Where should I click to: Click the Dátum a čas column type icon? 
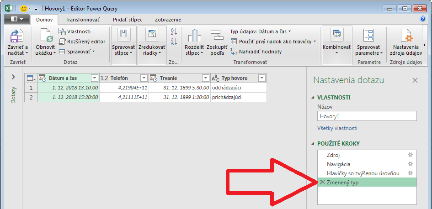point(43,78)
